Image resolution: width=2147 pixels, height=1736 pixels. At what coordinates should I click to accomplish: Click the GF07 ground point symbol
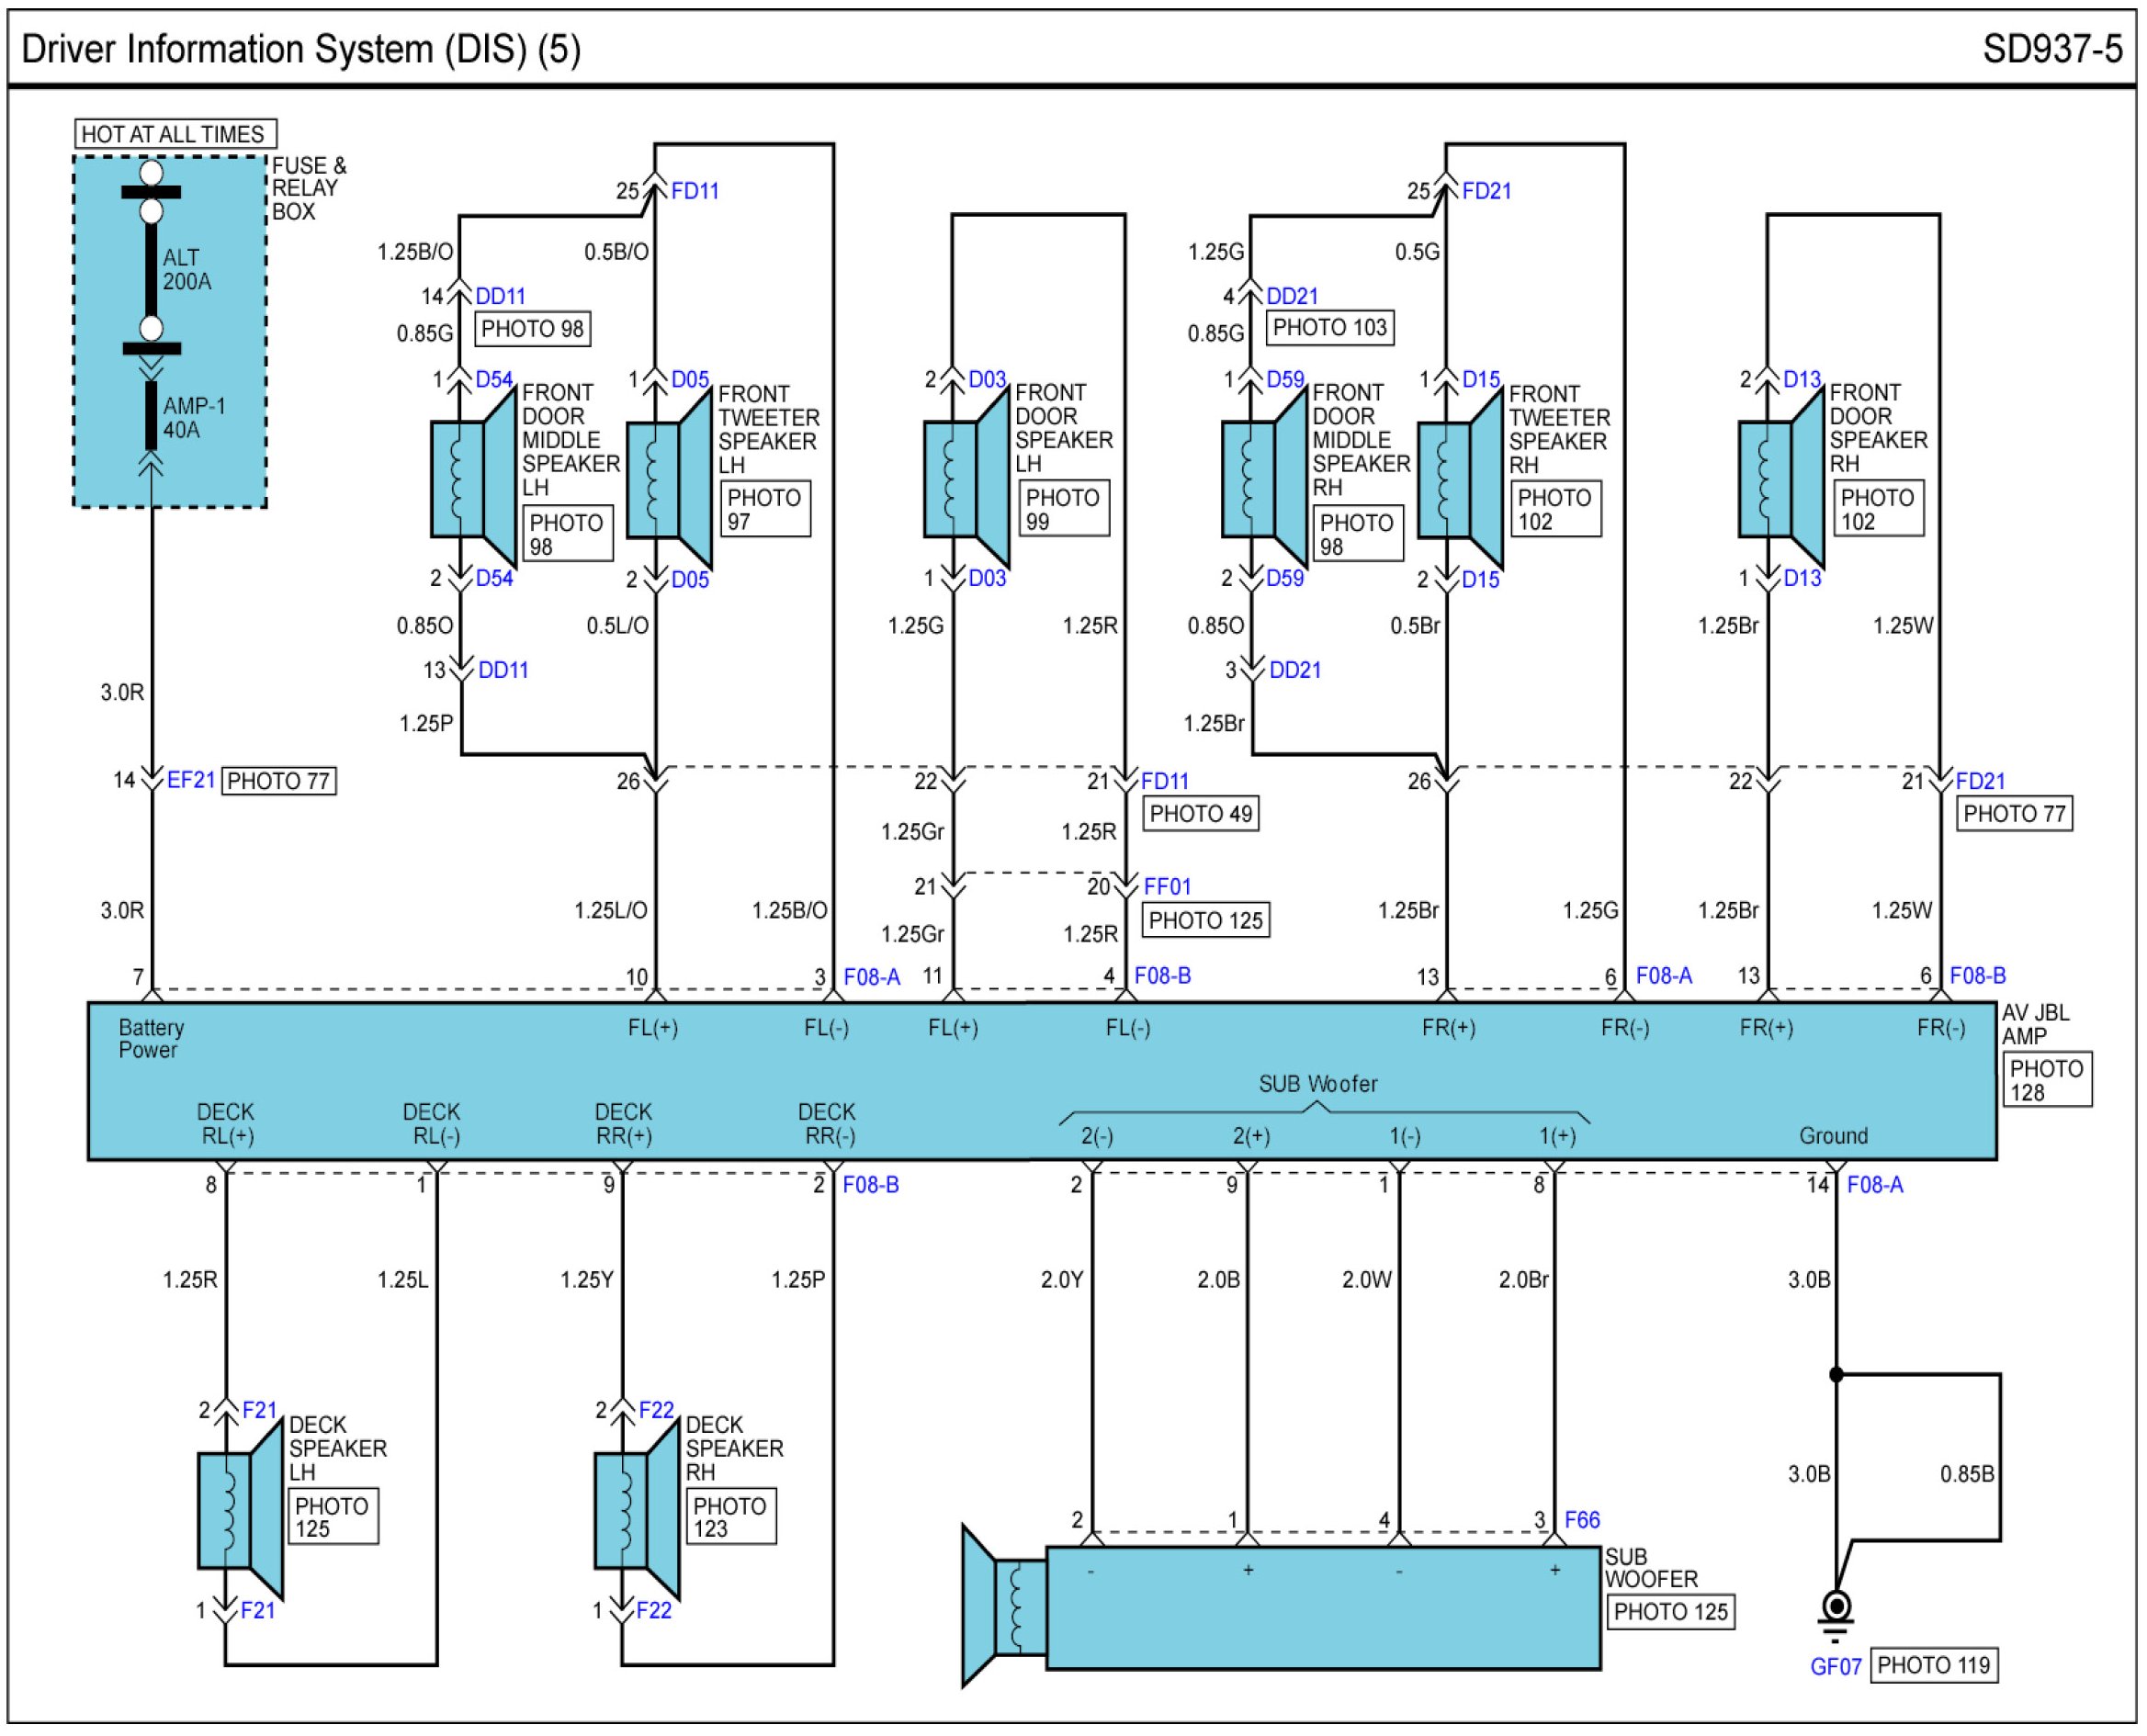pyautogui.click(x=1836, y=1609)
